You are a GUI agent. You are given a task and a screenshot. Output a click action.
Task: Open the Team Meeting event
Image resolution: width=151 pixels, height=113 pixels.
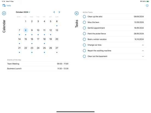(x=39, y=64)
